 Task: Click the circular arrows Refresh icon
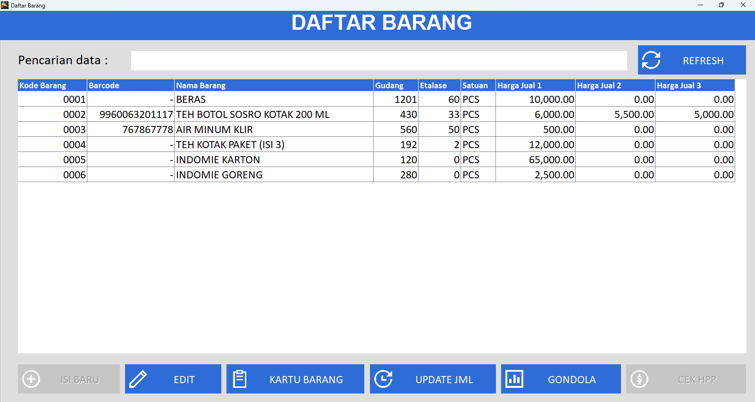651,60
